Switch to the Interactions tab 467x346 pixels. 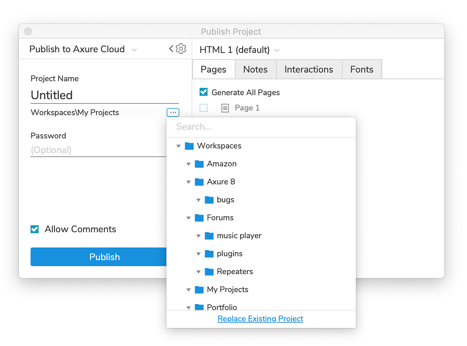309,69
